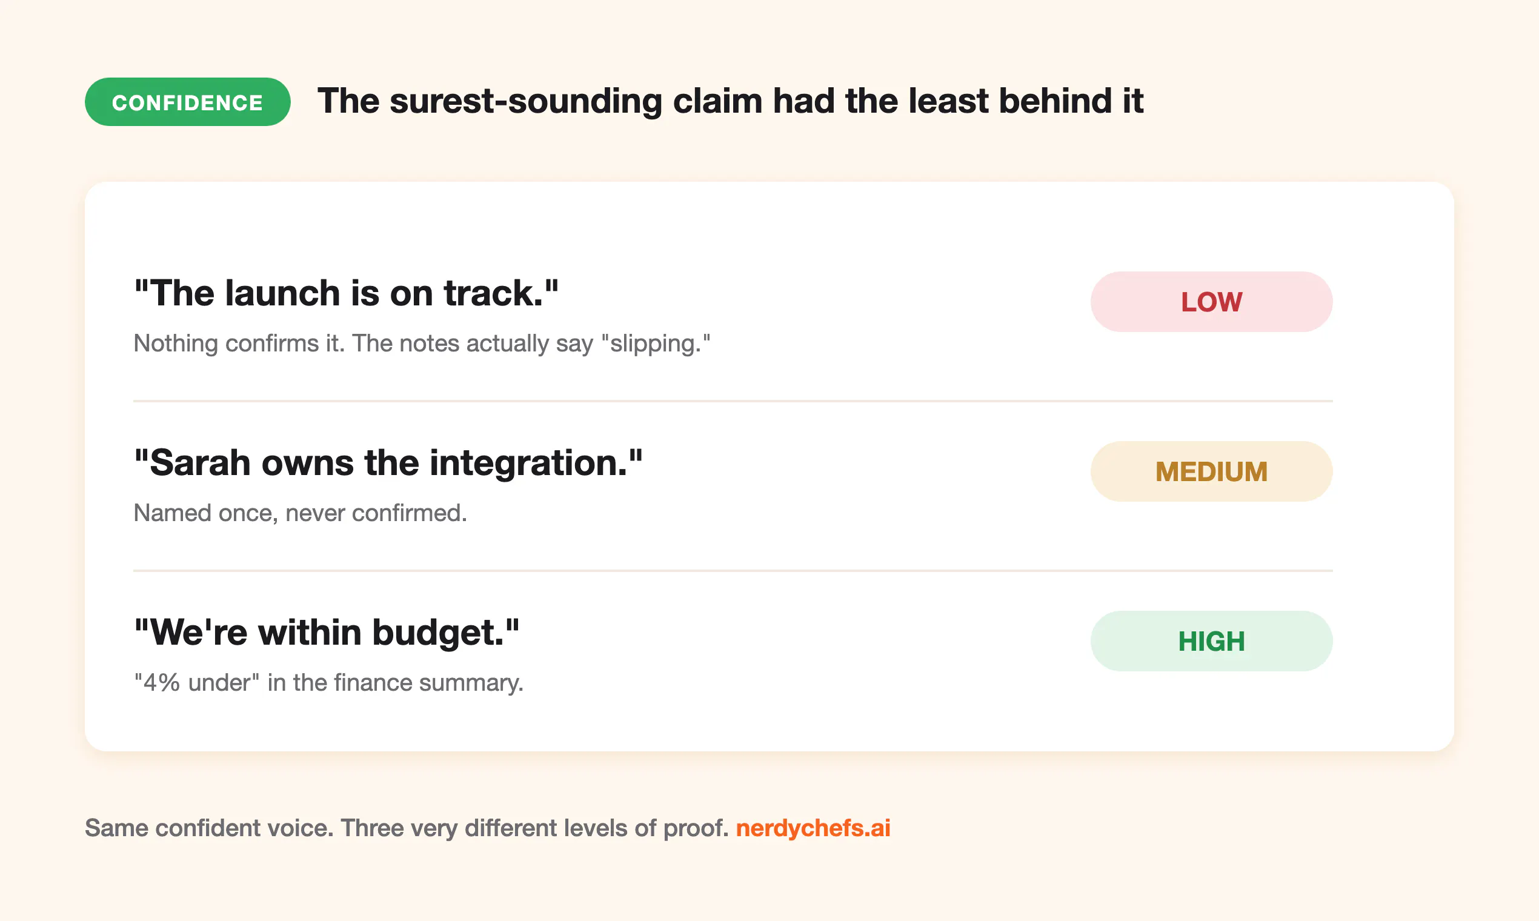Click the divider below Sarah integration claim
Image resolution: width=1539 pixels, height=921 pixels.
(x=733, y=570)
